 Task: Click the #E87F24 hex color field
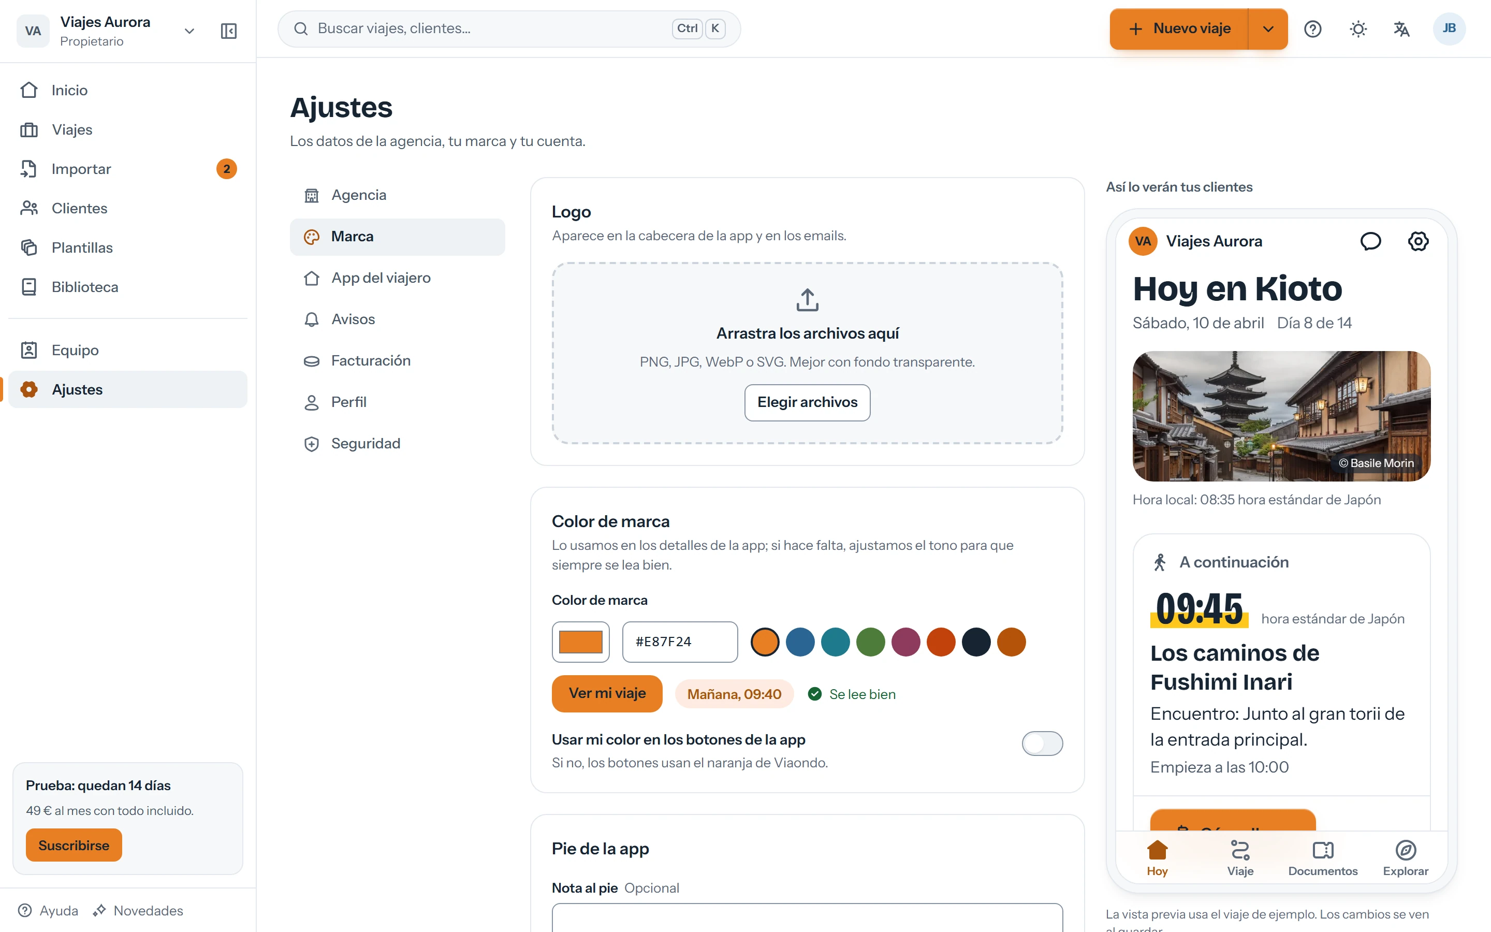pos(680,642)
